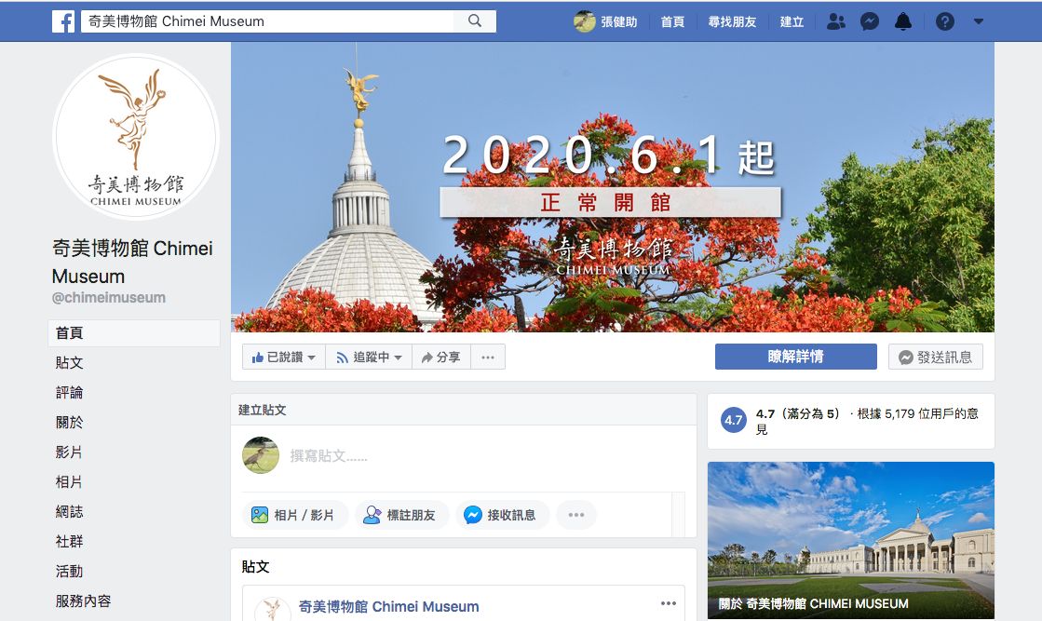The image size is (1042, 621).
Task: Open the notifications bell icon
Action: coord(903,22)
